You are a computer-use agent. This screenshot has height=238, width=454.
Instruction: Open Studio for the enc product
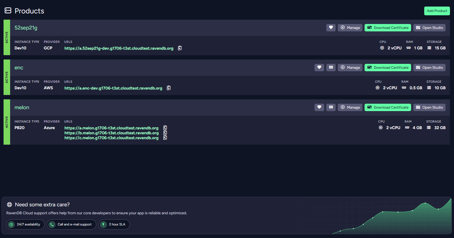(429, 67)
